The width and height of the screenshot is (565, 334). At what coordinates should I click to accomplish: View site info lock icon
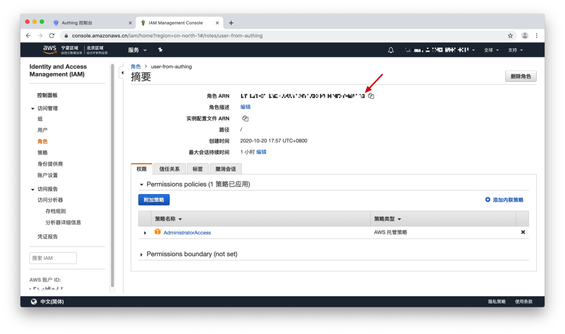tap(66, 35)
